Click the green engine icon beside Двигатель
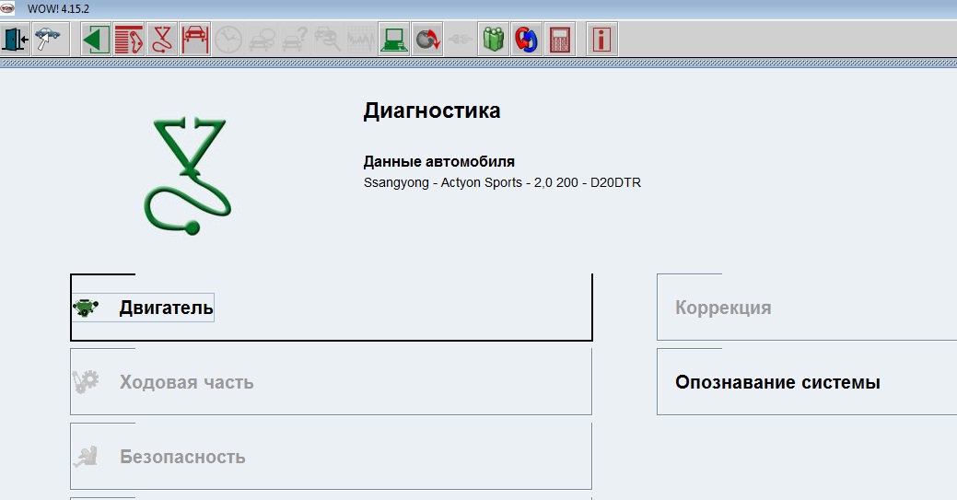 point(86,307)
